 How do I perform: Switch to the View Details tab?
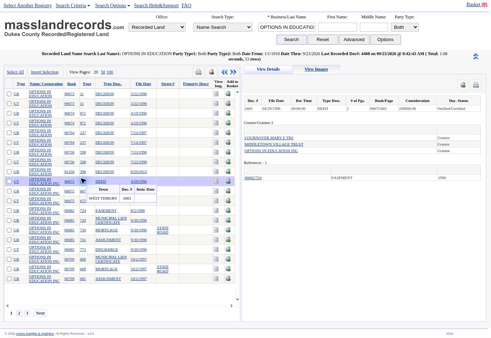tap(268, 69)
